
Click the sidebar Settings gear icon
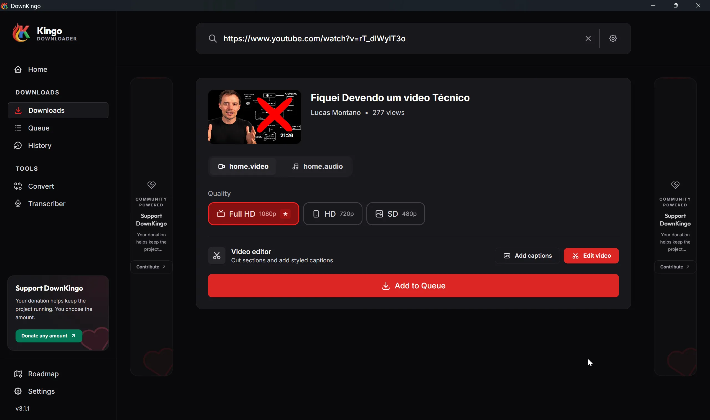point(18,391)
